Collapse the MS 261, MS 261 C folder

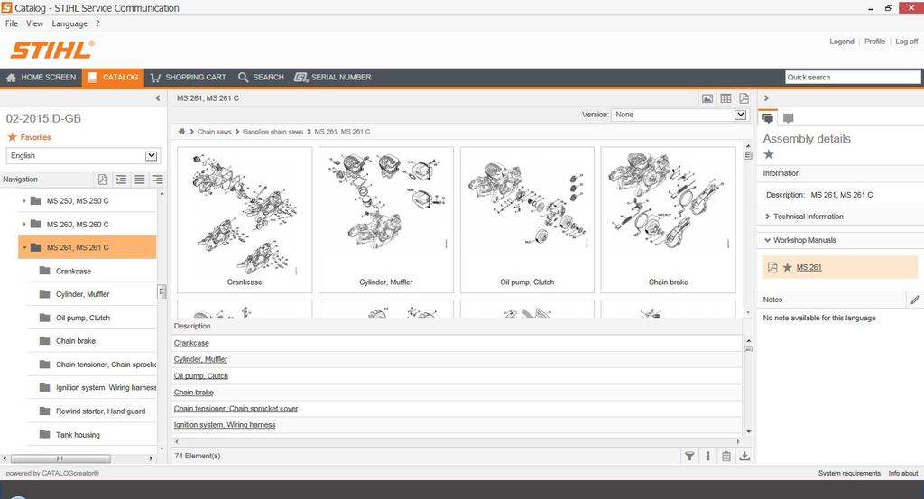pyautogui.click(x=24, y=247)
